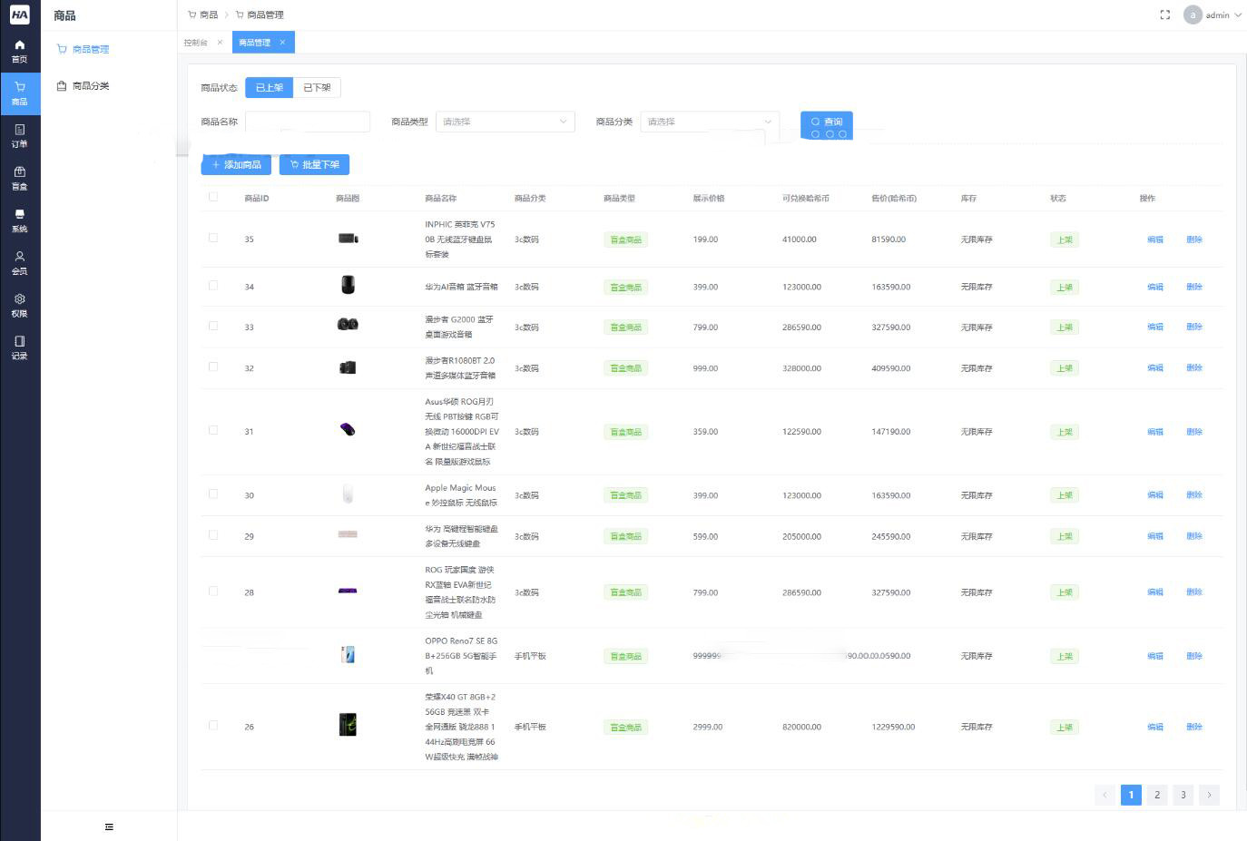
Task: Check the select-all checkbox in table header
Action: [x=213, y=197]
